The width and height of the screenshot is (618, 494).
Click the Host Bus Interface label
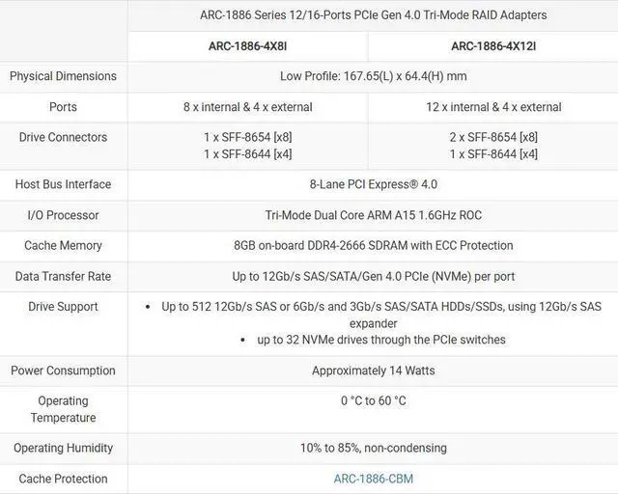pos(63,184)
